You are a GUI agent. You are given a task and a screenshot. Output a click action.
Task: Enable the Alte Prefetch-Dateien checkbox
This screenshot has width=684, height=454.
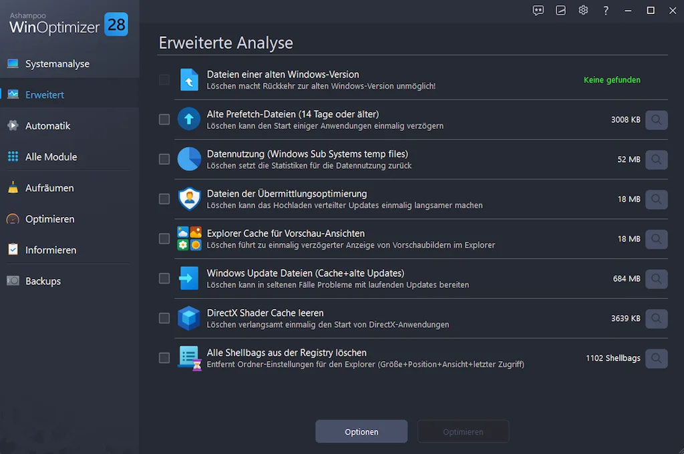click(164, 120)
